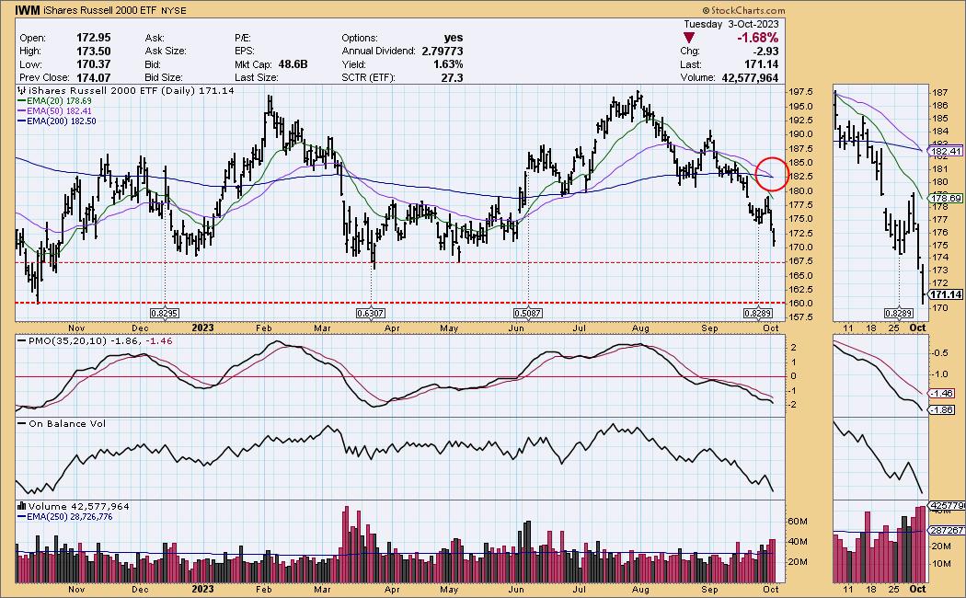Click the 160.0 price axis label

point(800,304)
